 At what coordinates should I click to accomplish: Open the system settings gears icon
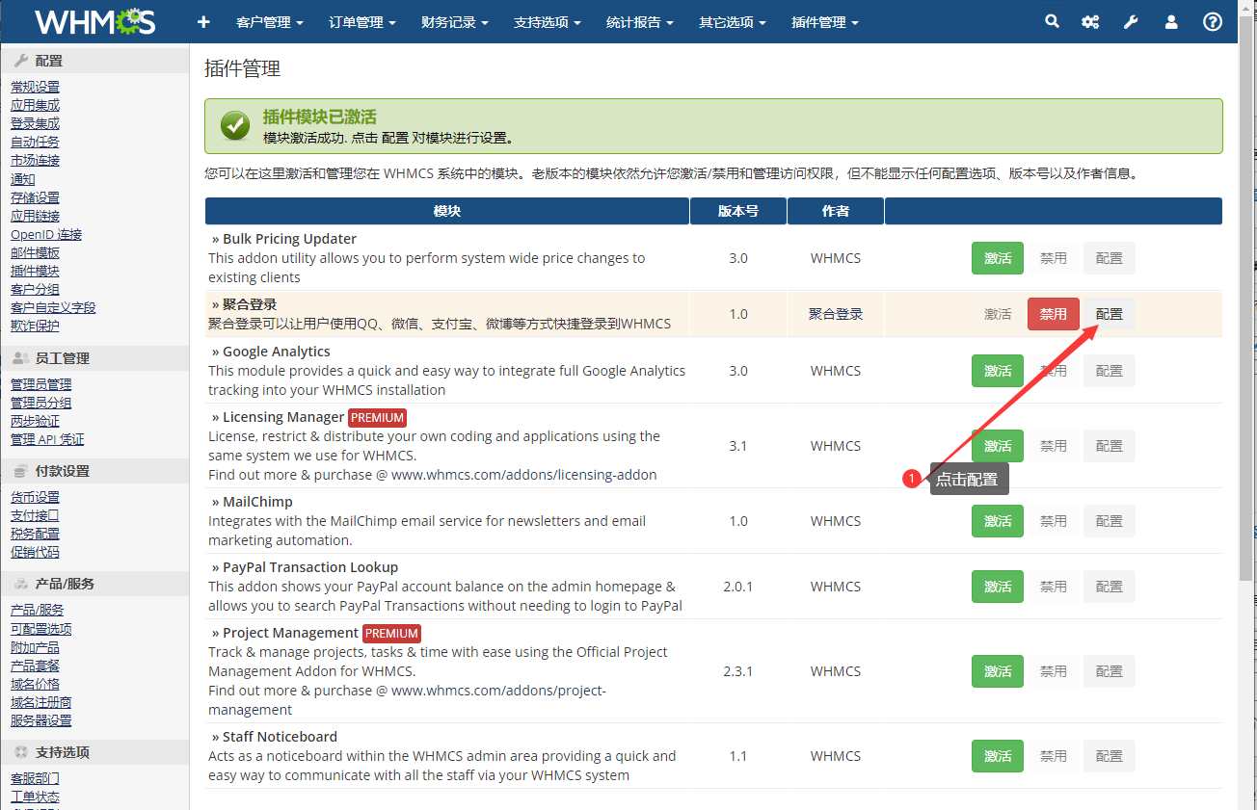pyautogui.click(x=1090, y=21)
